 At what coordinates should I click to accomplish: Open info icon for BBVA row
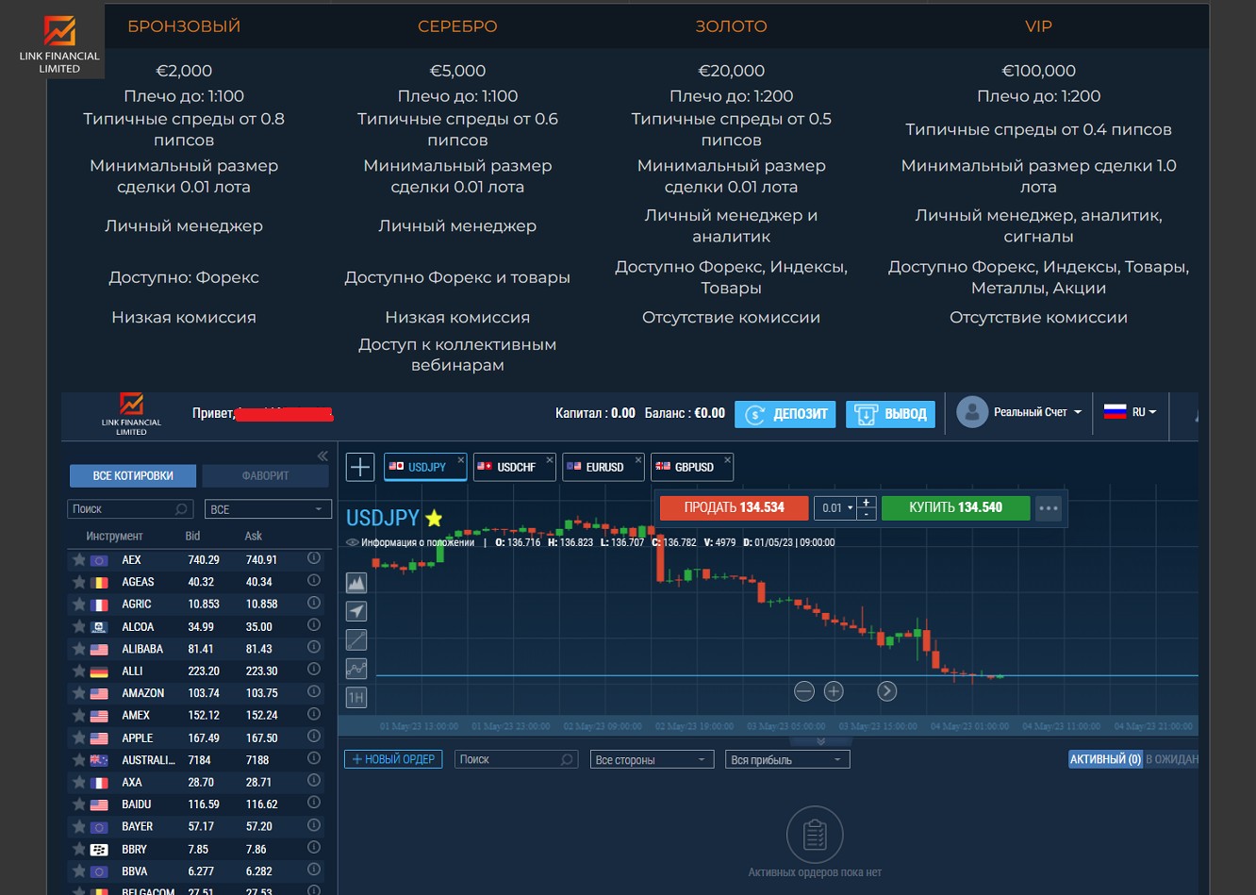click(314, 870)
